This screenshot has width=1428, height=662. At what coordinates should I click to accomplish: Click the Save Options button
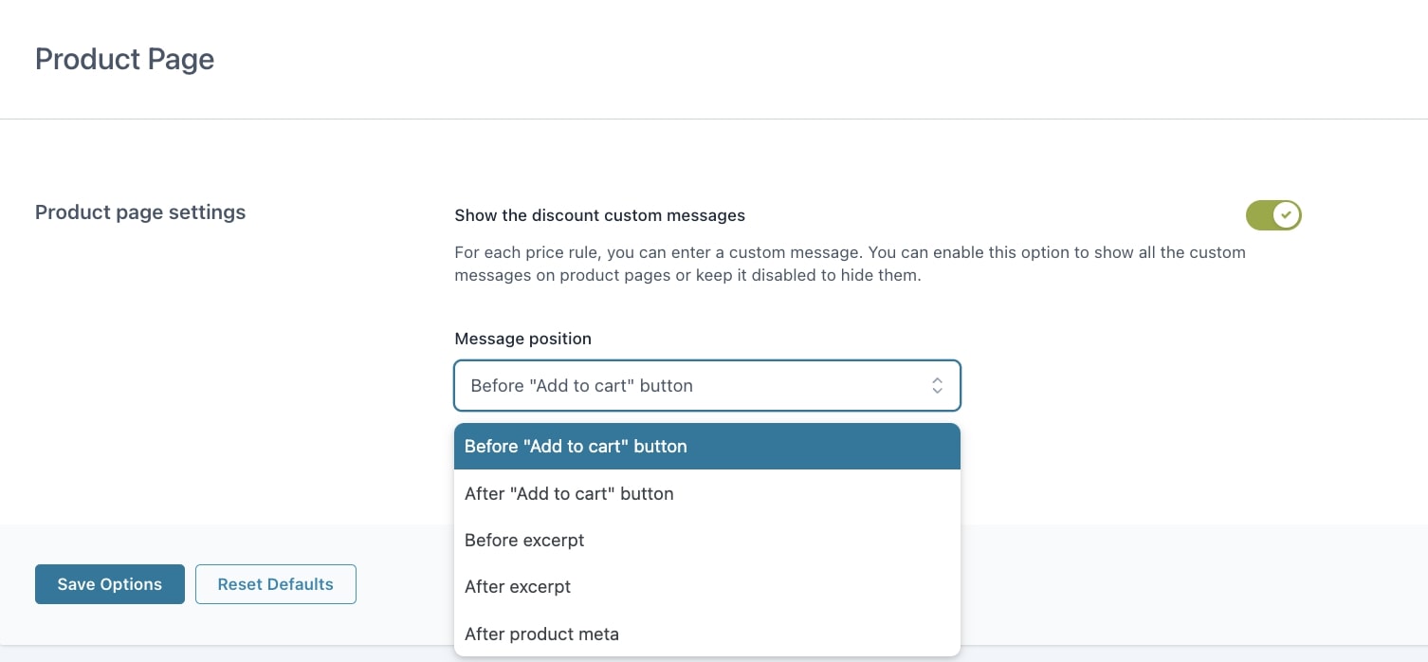point(110,584)
